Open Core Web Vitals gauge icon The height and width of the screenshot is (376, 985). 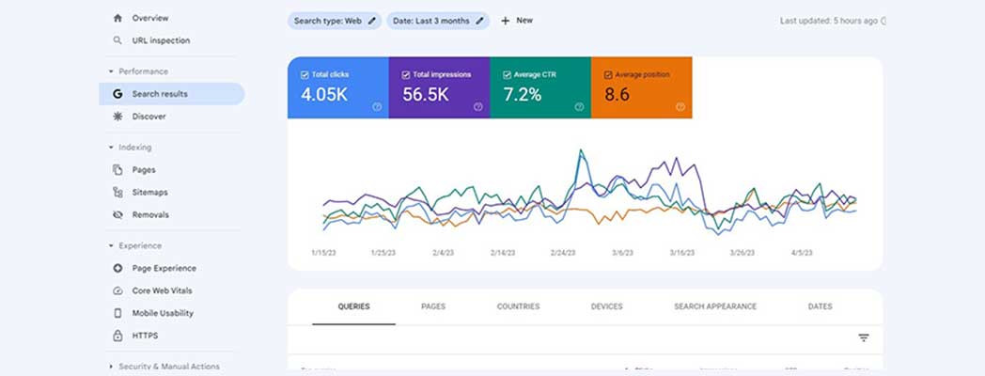pos(117,290)
